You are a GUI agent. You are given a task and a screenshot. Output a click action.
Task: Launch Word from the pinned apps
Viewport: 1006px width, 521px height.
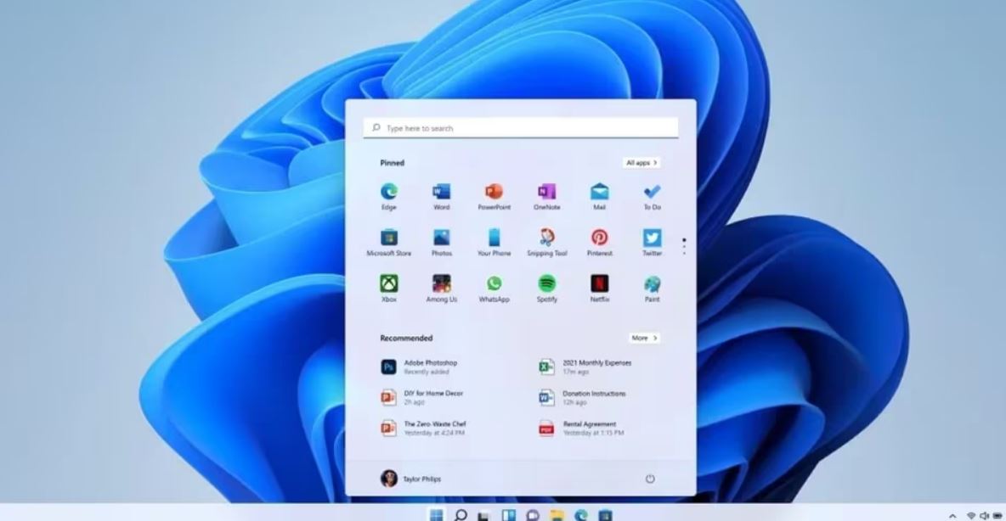[x=441, y=193]
